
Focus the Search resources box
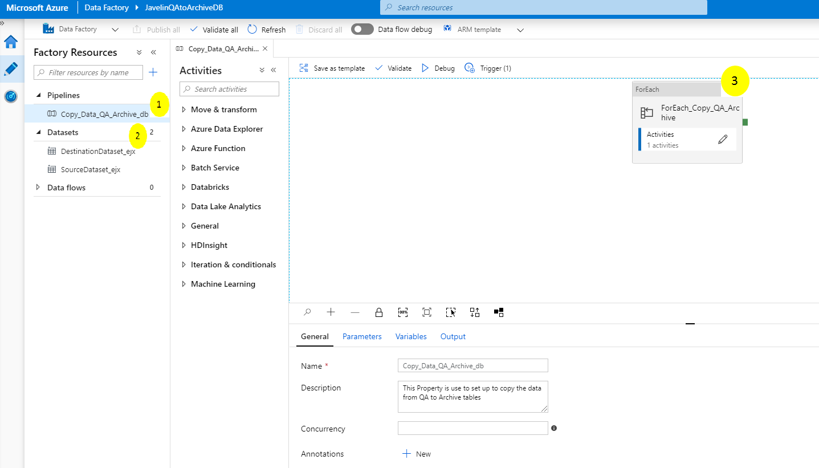tap(544, 7)
